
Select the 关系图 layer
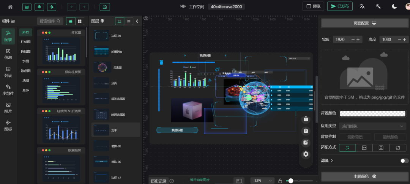coord(116,68)
